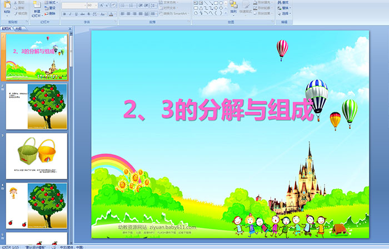Click the Numbering list button
This screenshot has width=389, height=249.
tap(132, 6)
